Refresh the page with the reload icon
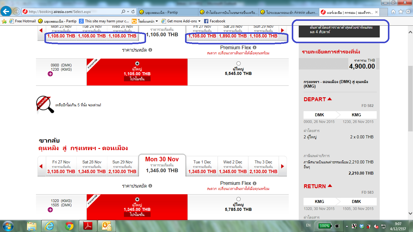The image size is (413, 232). [x=133, y=12]
